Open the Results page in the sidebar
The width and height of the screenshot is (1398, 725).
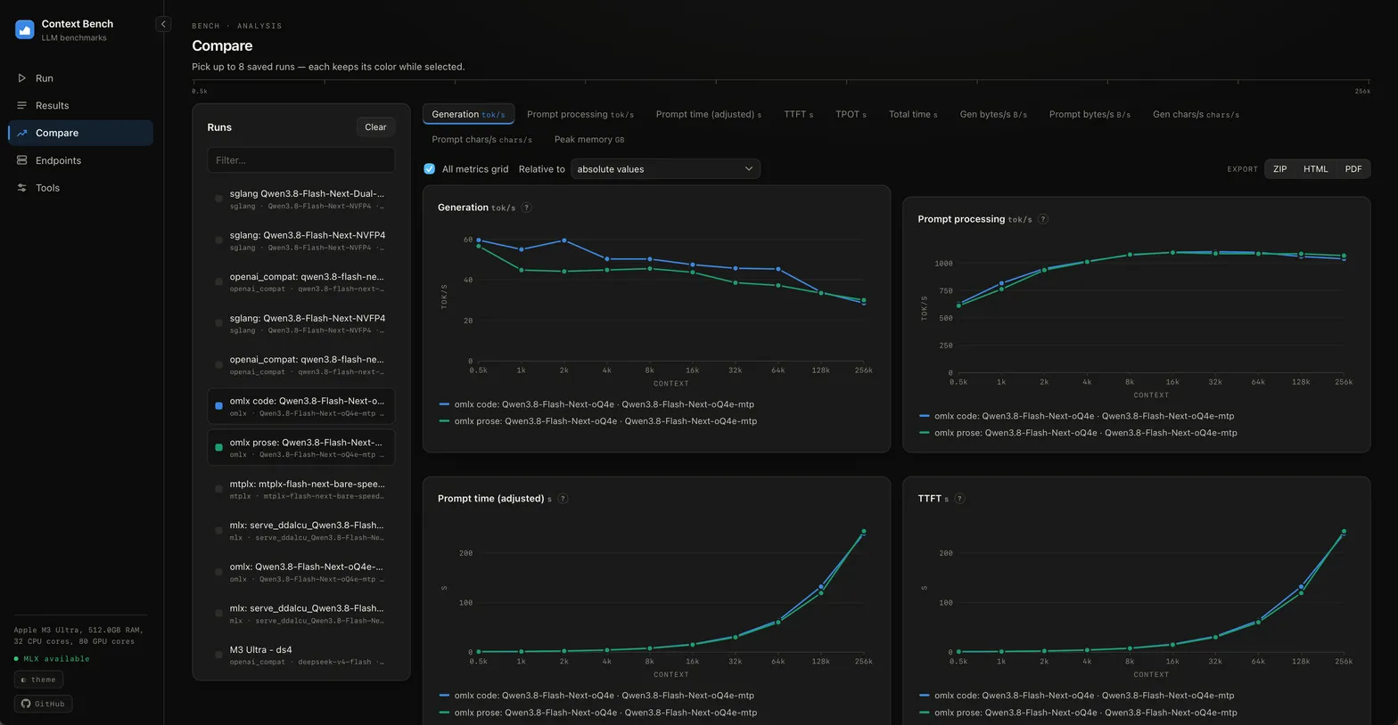[x=80, y=105]
